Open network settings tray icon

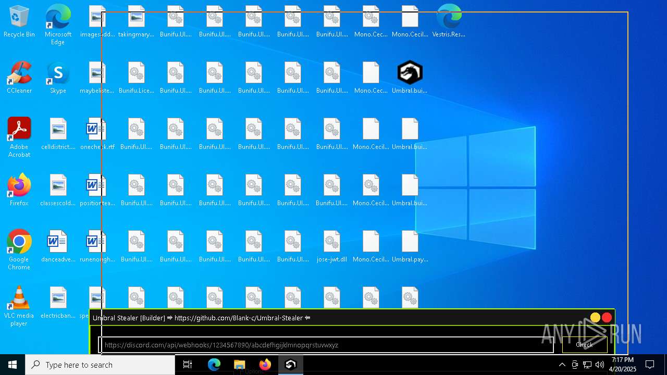coord(587,365)
